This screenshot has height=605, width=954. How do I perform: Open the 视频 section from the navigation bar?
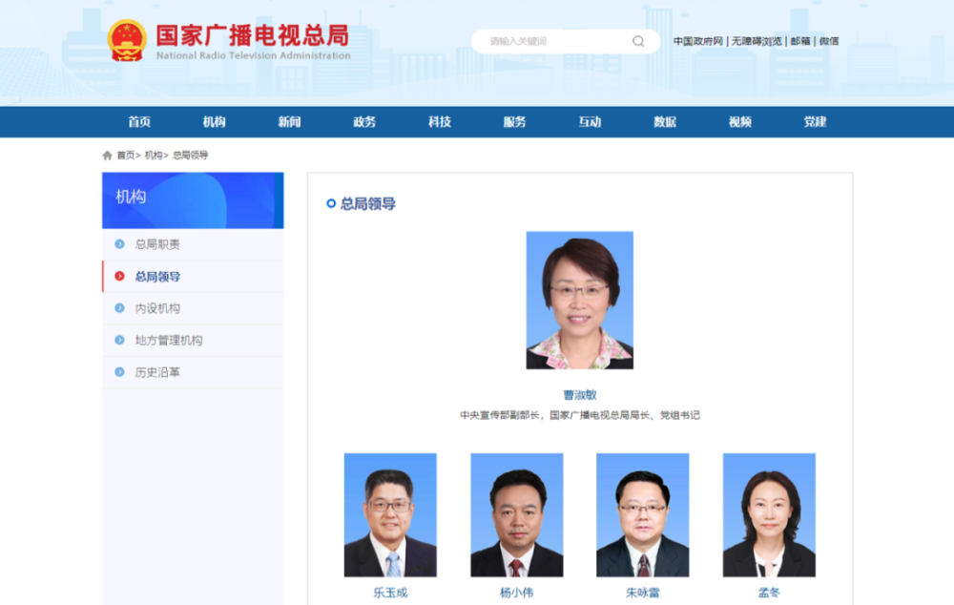coord(740,122)
